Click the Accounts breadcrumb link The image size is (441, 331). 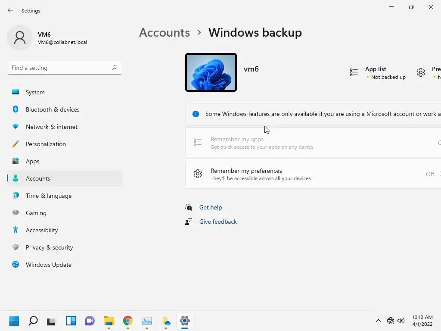165,33
